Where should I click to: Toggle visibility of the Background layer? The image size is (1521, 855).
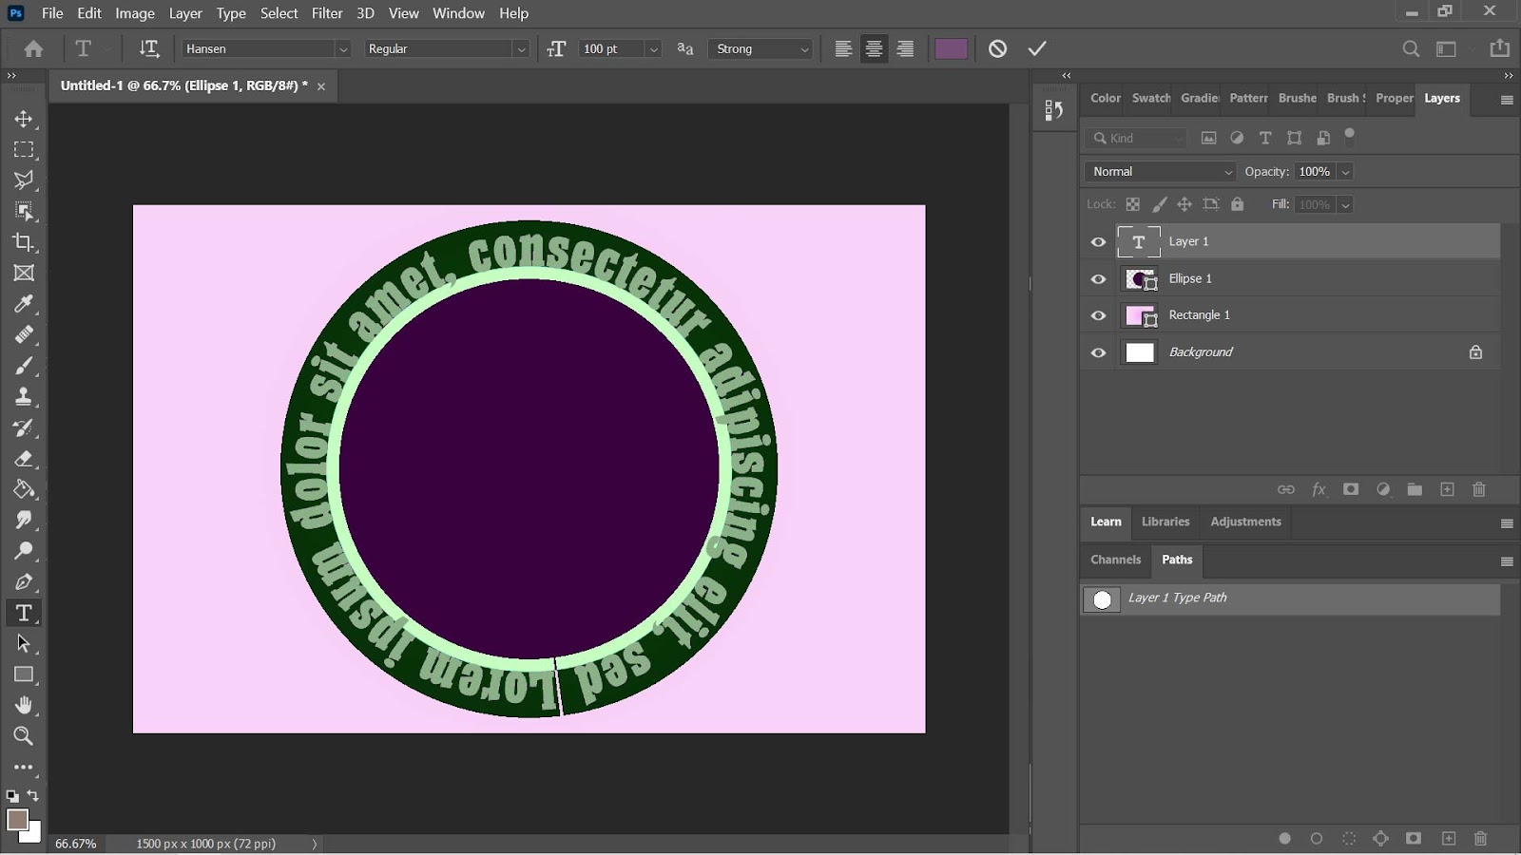click(1098, 352)
